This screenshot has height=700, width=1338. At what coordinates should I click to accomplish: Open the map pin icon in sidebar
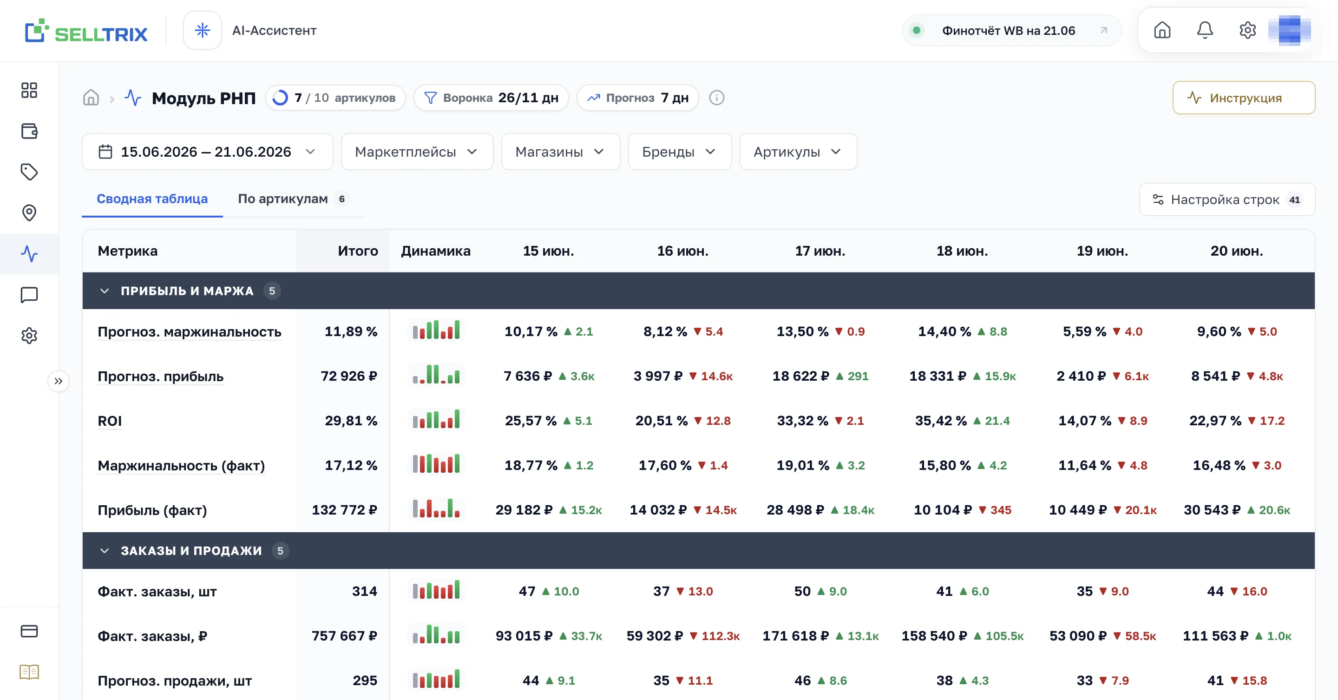pos(29,212)
